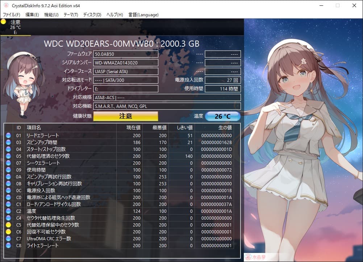The height and width of the screenshot is (262, 363).
Task: Click the blue status icon for attribute C1
Action: click(x=8, y=204)
